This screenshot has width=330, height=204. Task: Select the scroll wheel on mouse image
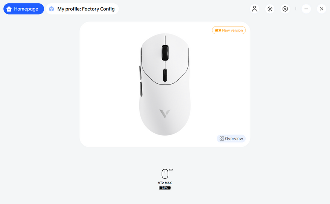click(165, 53)
